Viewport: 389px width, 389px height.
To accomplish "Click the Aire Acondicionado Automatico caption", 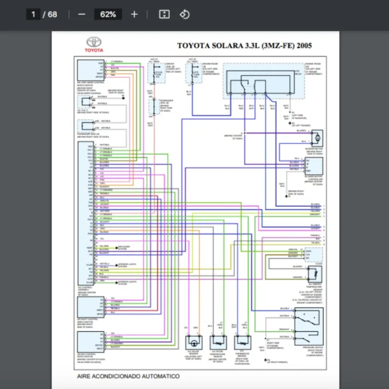I will (x=128, y=376).
